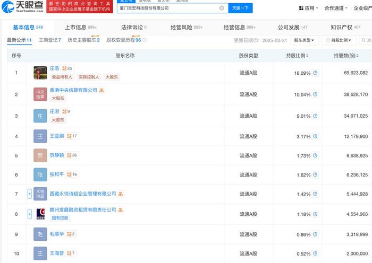View holding history icon for 9.01%
Viewport: 372px width, 263px height.
(x=315, y=116)
